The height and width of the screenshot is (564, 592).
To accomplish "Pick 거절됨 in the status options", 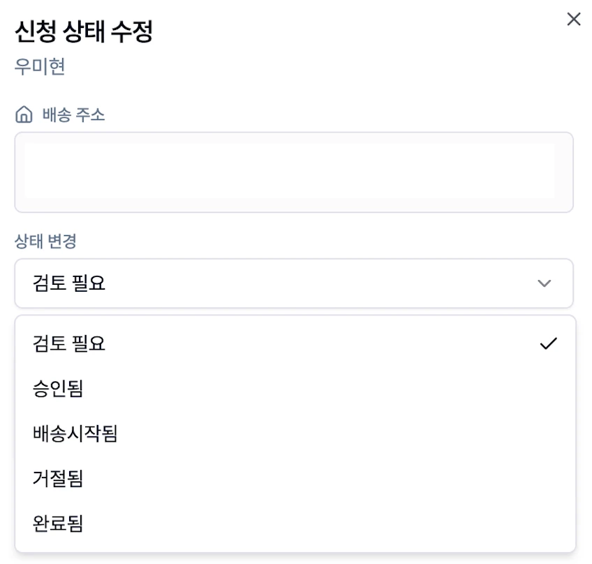I will click(295, 478).
